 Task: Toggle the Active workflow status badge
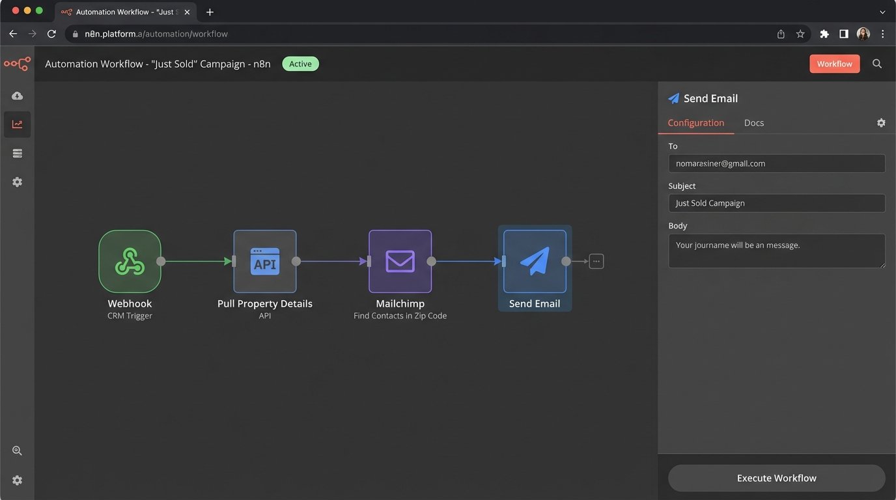tap(300, 64)
